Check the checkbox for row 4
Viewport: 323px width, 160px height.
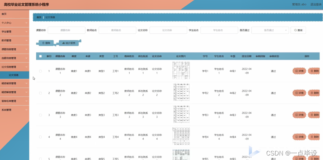point(40,137)
